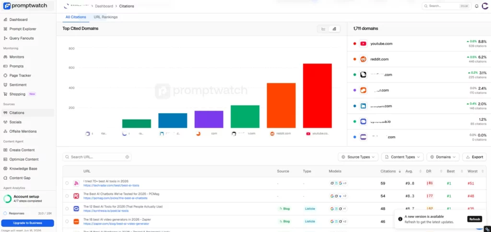The height and width of the screenshot is (232, 491).
Task: Select the Zapier row checkbox
Action: click(67, 221)
